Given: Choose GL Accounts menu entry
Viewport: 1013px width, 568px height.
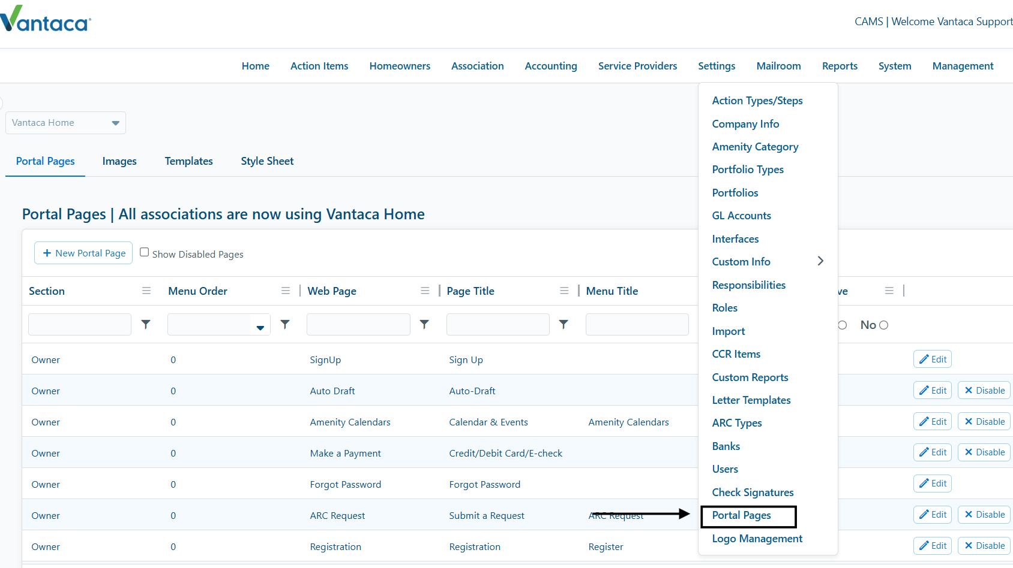Looking at the screenshot, I should 741,216.
